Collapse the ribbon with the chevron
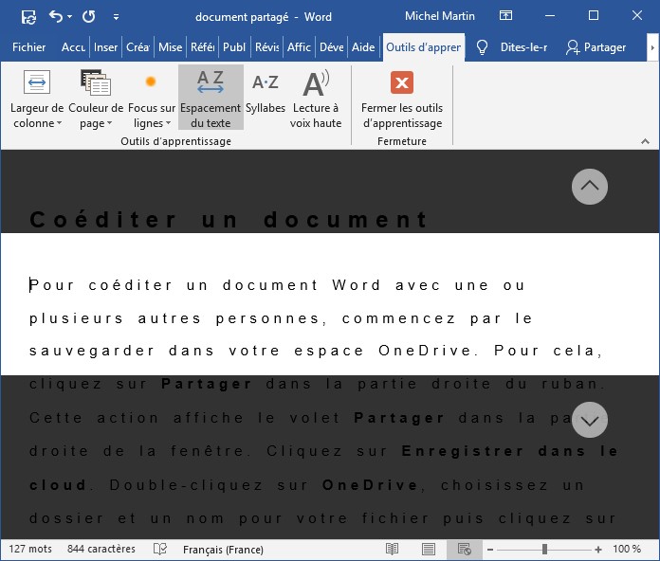660x561 pixels. click(646, 142)
